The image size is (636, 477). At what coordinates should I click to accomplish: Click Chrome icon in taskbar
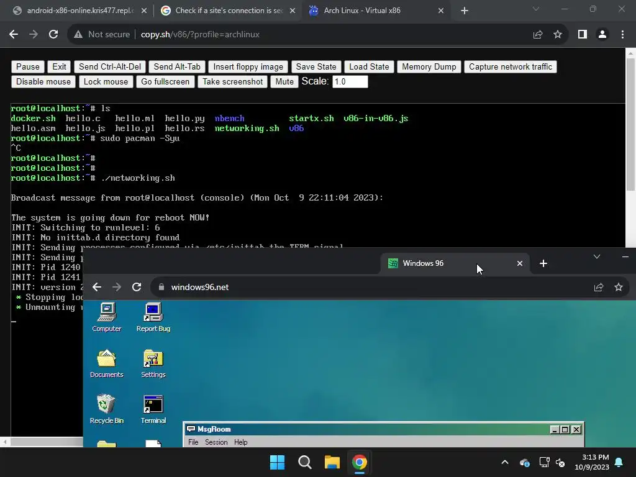coord(360,462)
